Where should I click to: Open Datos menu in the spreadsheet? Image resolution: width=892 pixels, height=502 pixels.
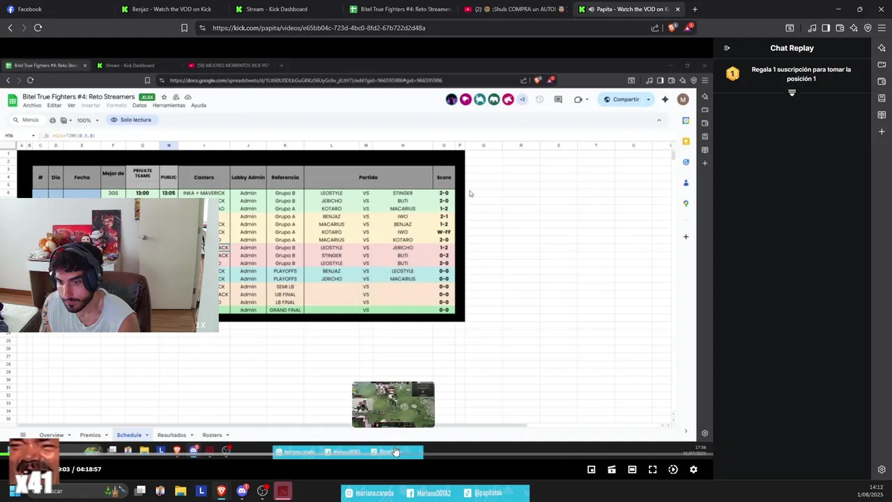click(139, 105)
